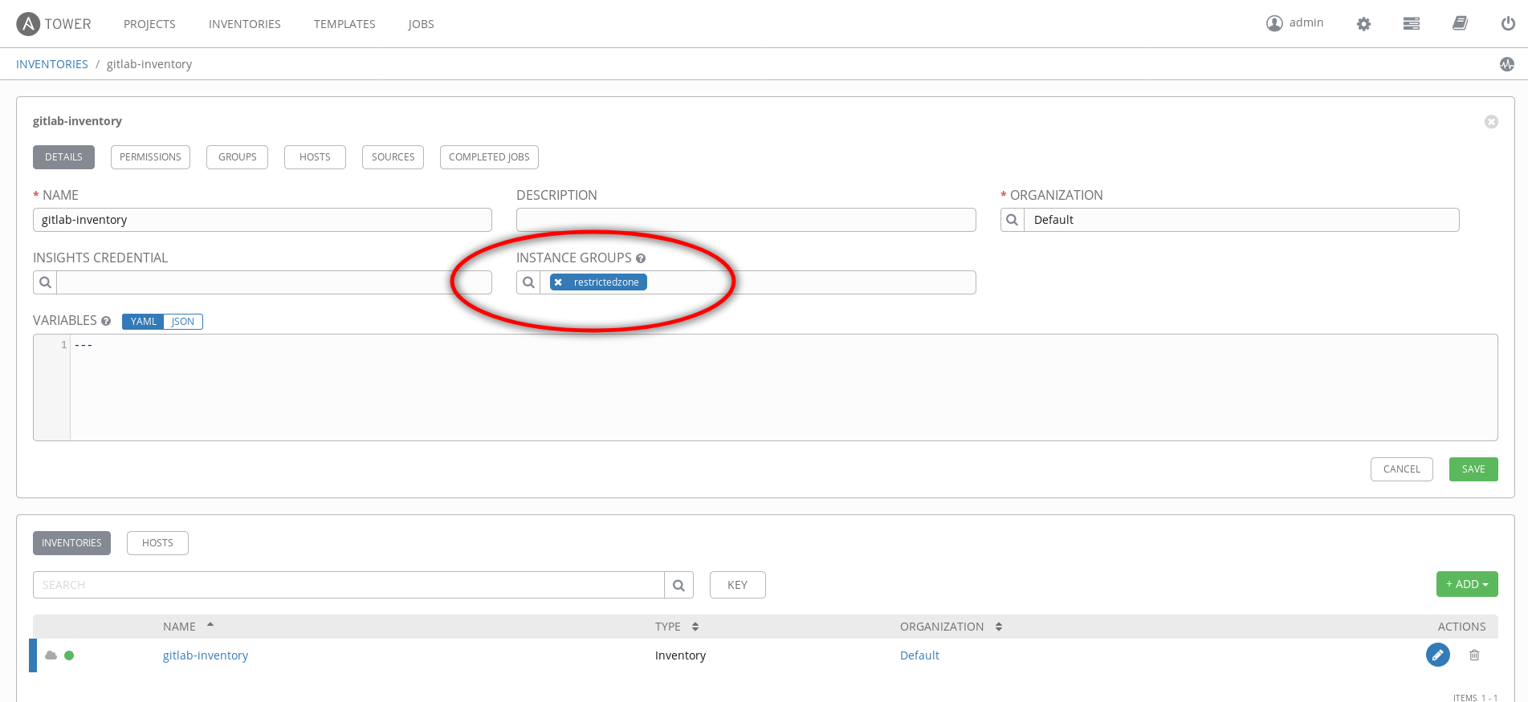Click the inventory search input field
This screenshot has width=1528, height=702.
[x=348, y=585]
